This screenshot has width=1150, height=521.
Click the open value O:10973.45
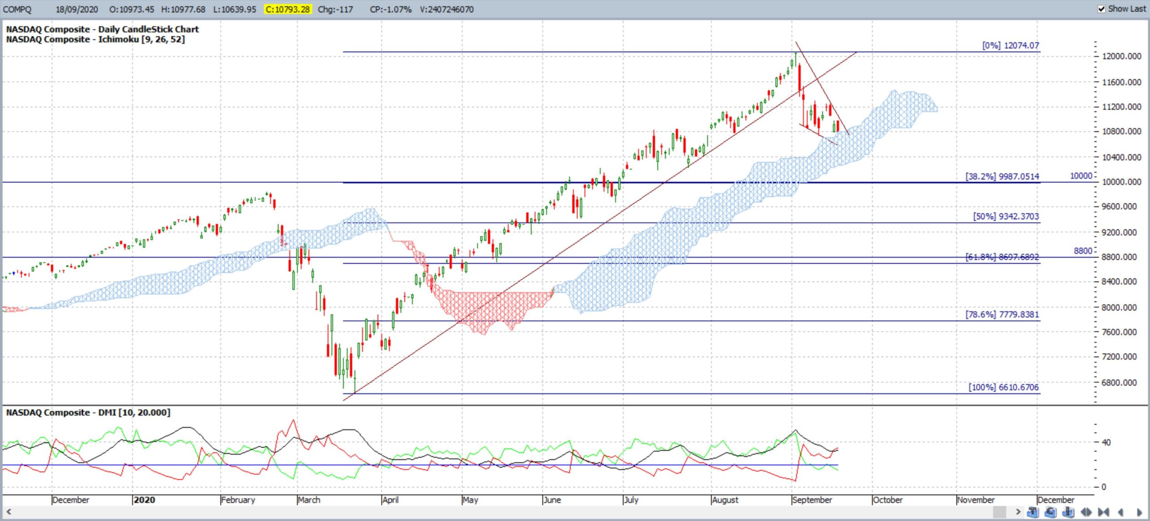point(132,9)
